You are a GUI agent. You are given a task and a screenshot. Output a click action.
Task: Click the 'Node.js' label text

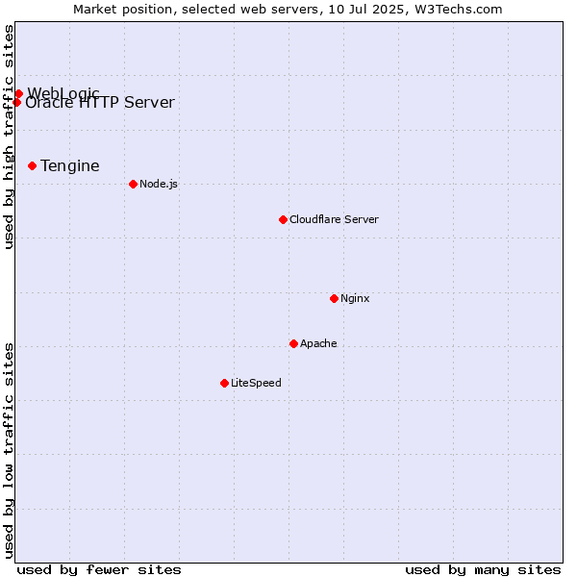tap(159, 184)
